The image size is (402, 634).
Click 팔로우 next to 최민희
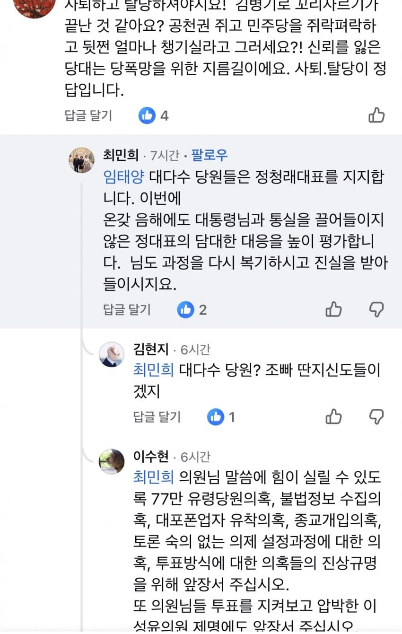(x=209, y=155)
